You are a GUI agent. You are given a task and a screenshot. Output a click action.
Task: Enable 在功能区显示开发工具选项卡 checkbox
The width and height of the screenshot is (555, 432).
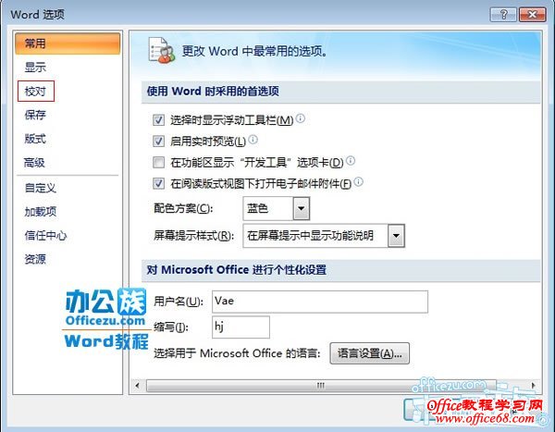[x=158, y=163]
